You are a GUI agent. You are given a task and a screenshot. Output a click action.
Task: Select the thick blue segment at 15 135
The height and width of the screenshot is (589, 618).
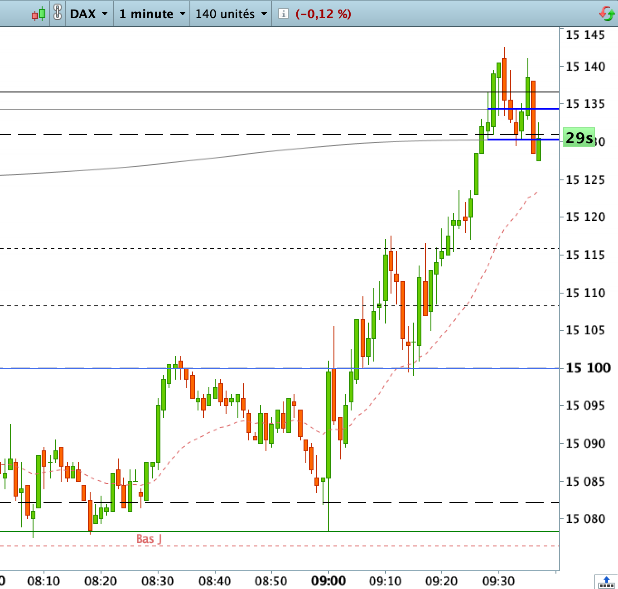coord(523,109)
